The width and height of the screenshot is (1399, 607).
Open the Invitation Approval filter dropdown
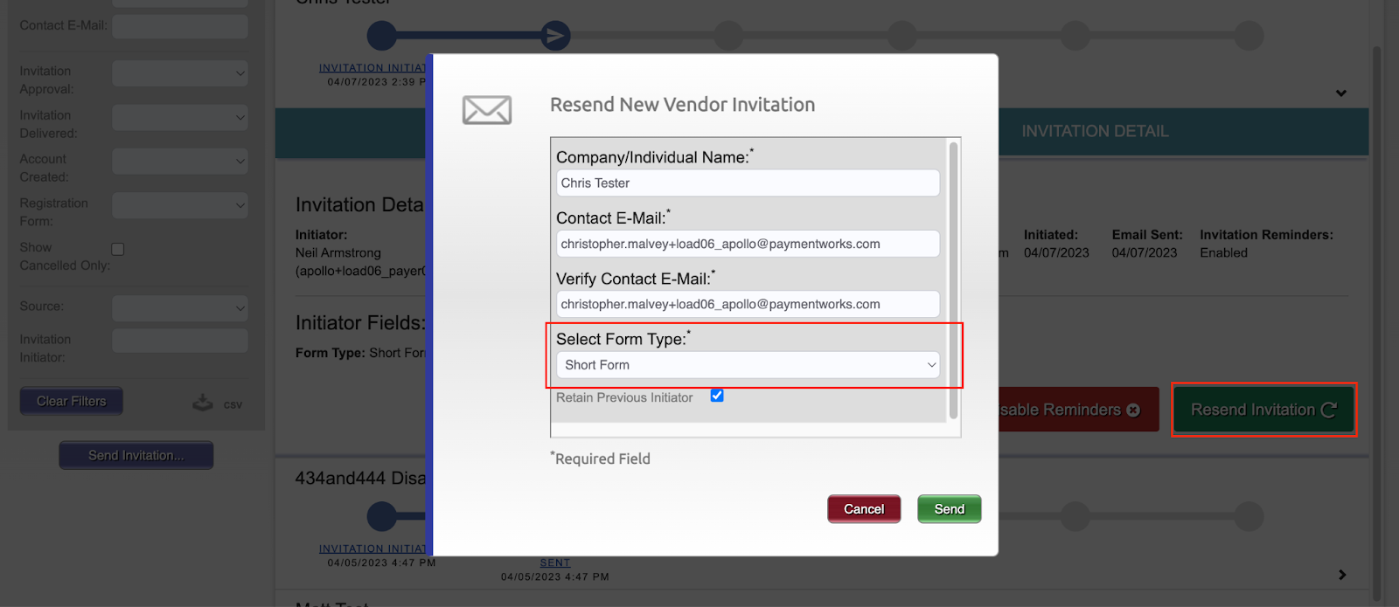click(180, 73)
